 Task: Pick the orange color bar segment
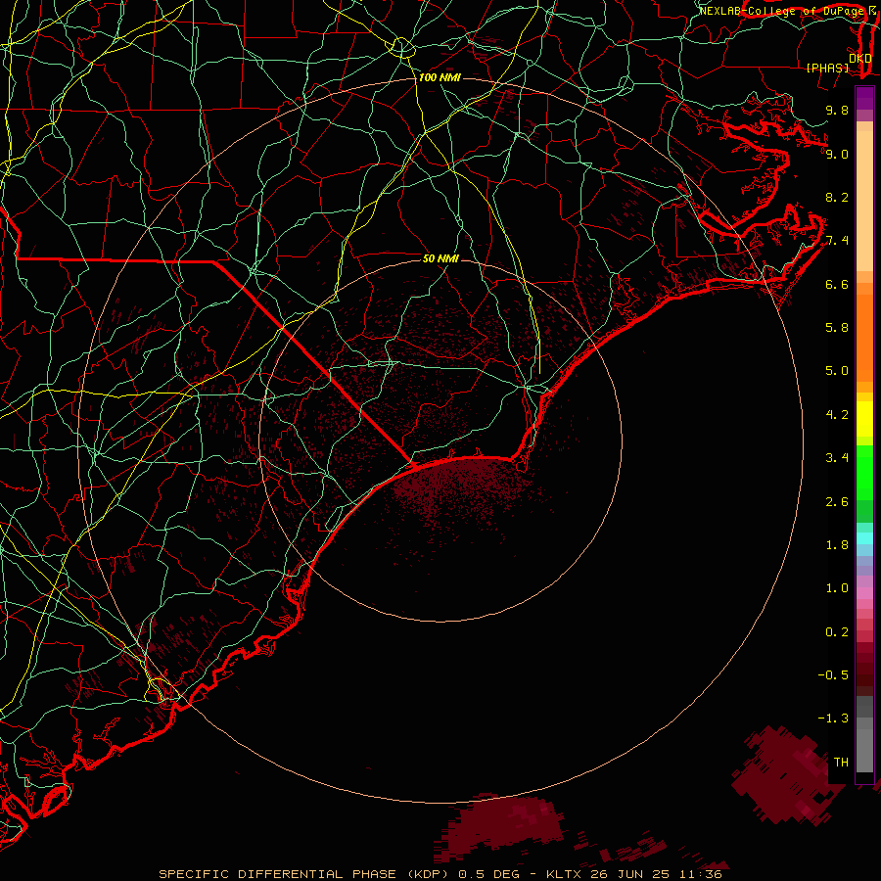pyautogui.click(x=864, y=339)
